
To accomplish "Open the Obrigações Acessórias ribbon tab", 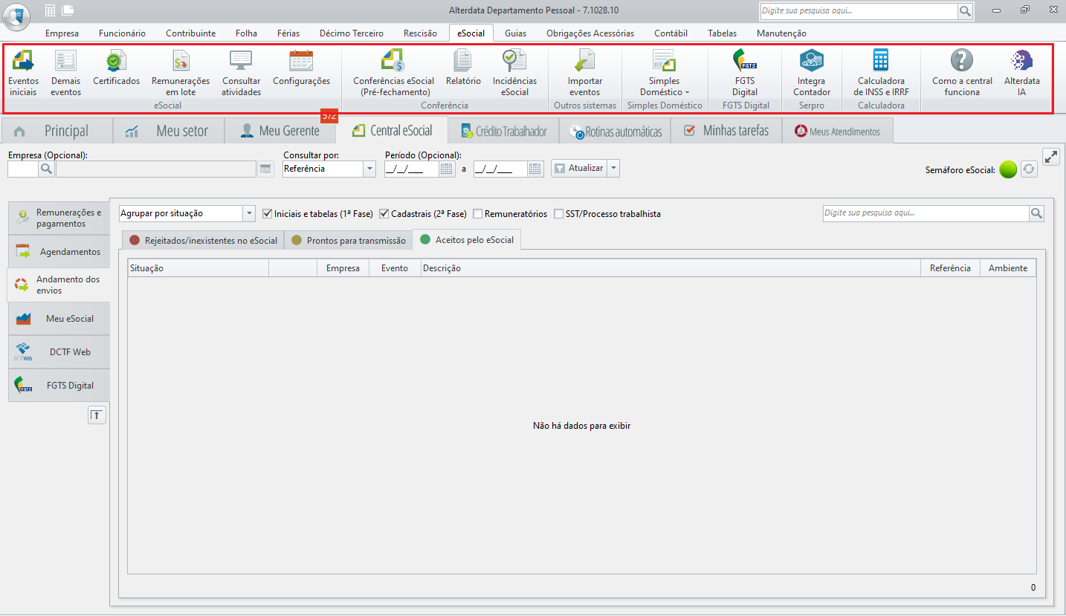I will point(590,33).
